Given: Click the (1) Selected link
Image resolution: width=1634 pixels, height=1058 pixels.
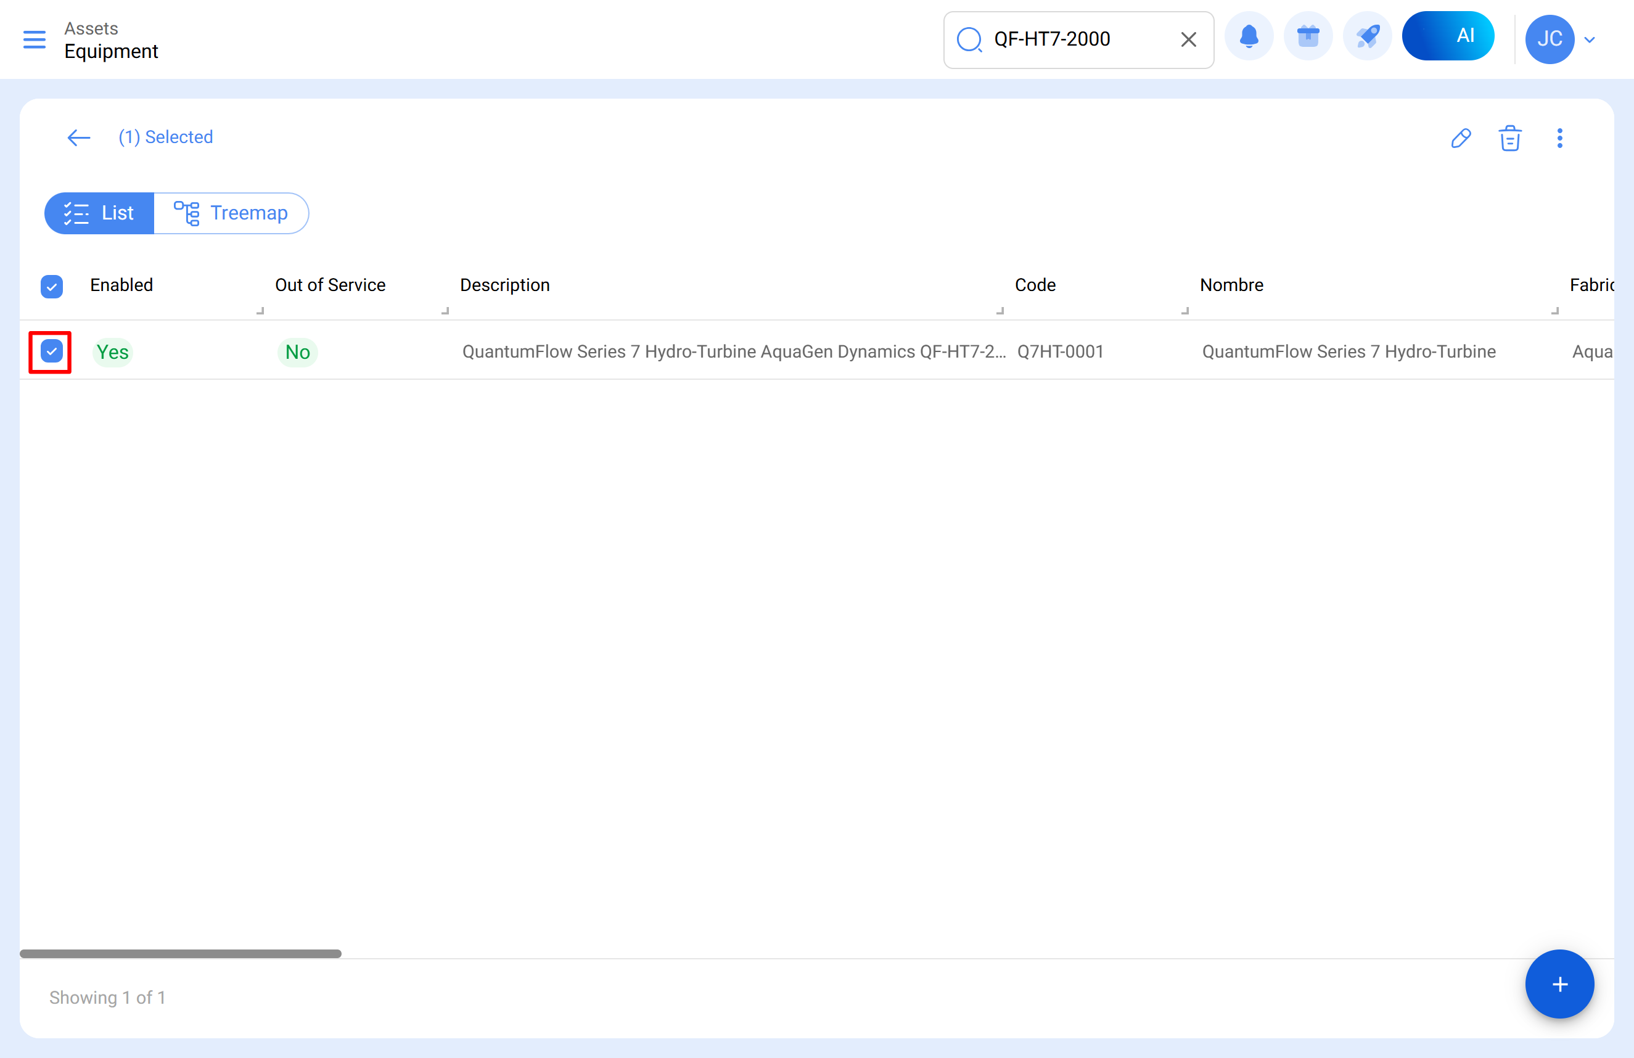Looking at the screenshot, I should pyautogui.click(x=165, y=137).
